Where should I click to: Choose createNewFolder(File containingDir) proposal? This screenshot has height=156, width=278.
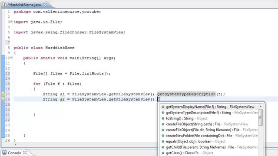pyautogui.click(x=209, y=136)
